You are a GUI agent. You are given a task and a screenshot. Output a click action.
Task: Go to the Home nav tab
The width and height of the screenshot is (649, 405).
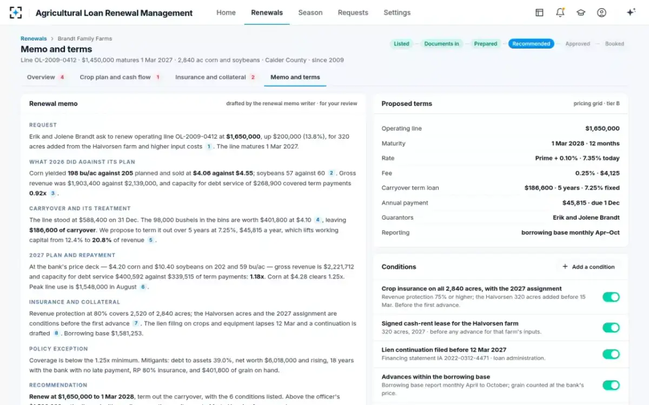(226, 12)
